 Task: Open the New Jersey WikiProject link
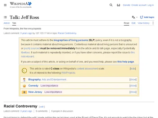click(35, 92)
